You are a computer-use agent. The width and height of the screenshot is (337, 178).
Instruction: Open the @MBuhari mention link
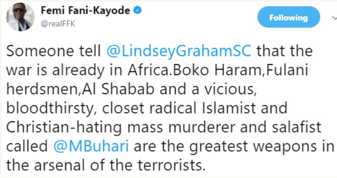click(x=91, y=146)
